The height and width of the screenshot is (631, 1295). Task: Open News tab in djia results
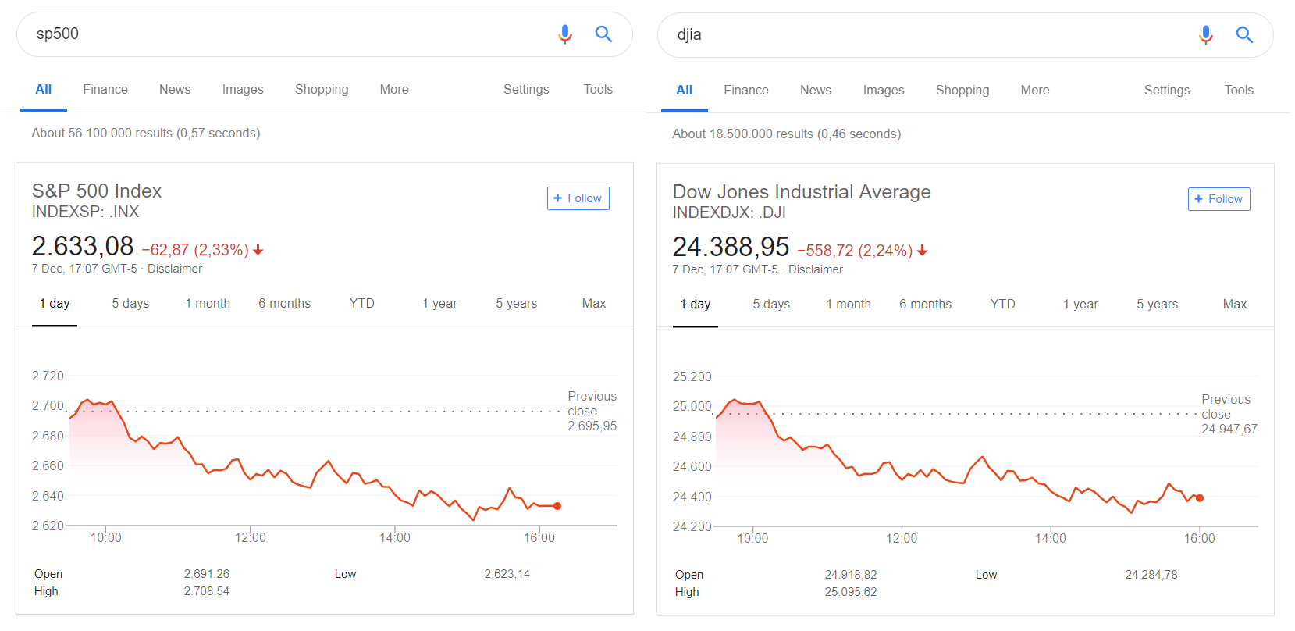coord(816,90)
